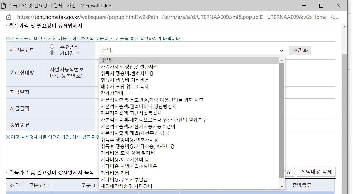This screenshot has width=353, height=194.
Task: Select the 주요경비 radio button
Action: coord(52,46)
